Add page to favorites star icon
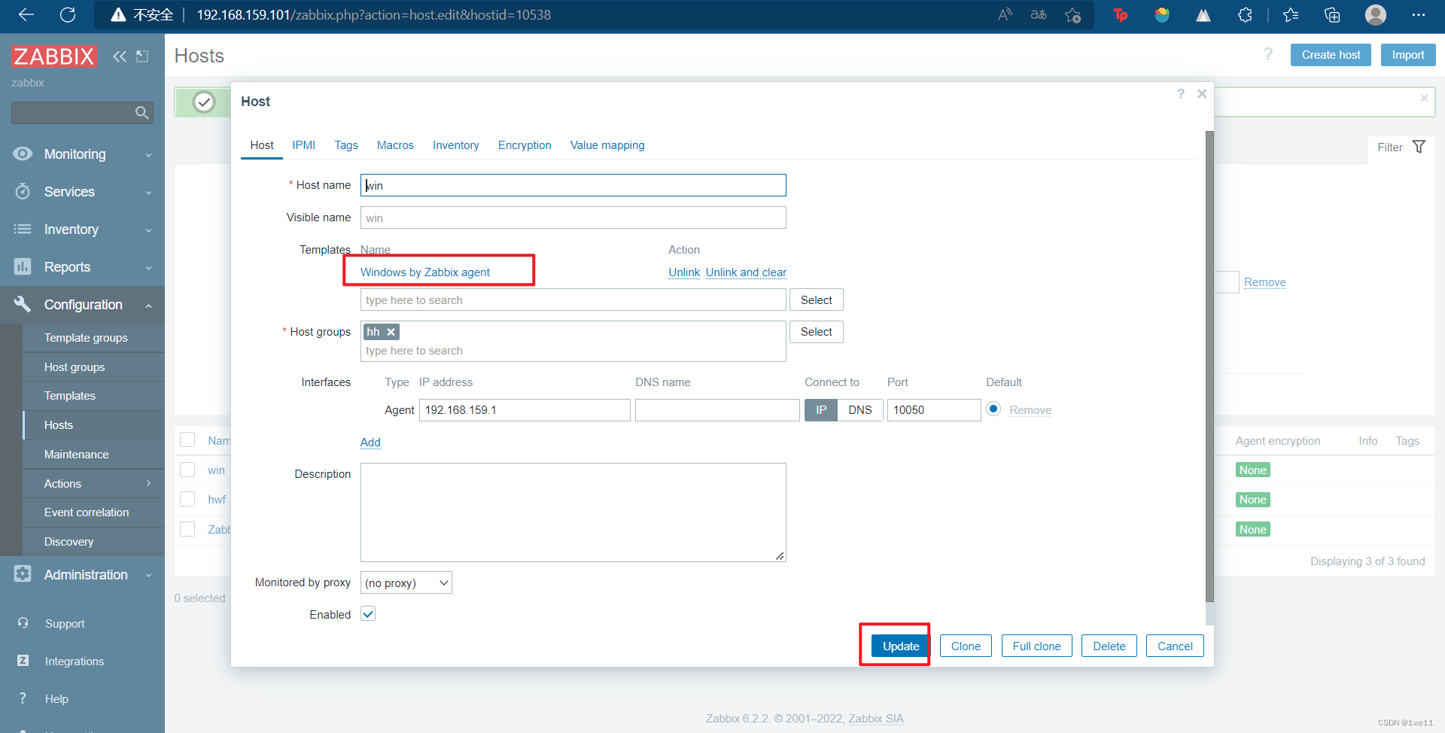Screen dimensions: 1445x733 click(1073, 15)
